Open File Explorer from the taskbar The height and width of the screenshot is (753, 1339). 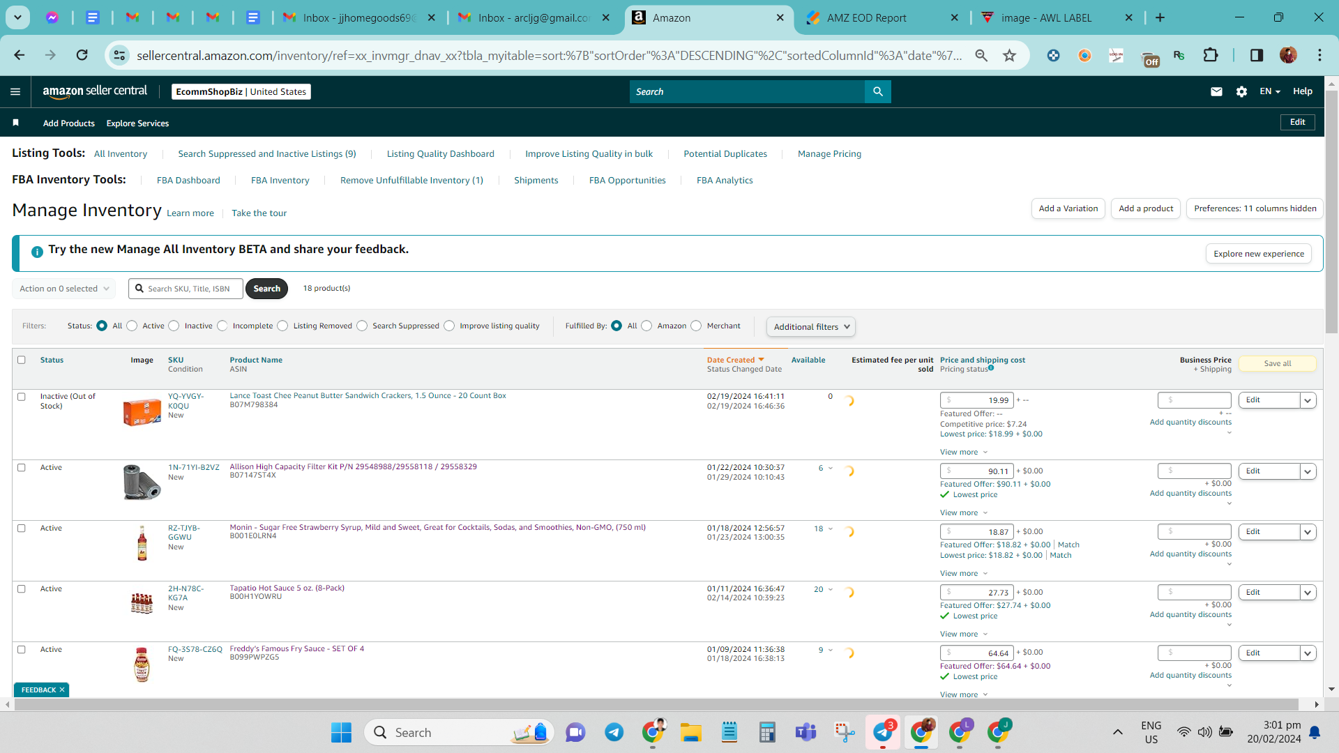tap(690, 732)
